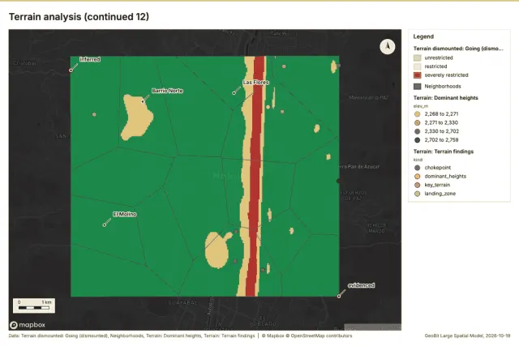Select the El Molino map label
519x346 pixels.
pyautogui.click(x=125, y=215)
